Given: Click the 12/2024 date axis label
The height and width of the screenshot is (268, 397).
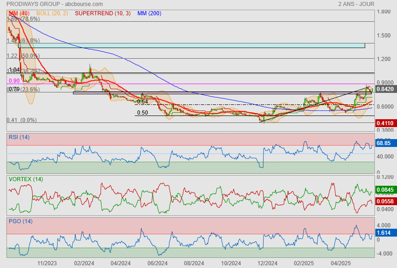Looking at the screenshot, I should 267,263.
